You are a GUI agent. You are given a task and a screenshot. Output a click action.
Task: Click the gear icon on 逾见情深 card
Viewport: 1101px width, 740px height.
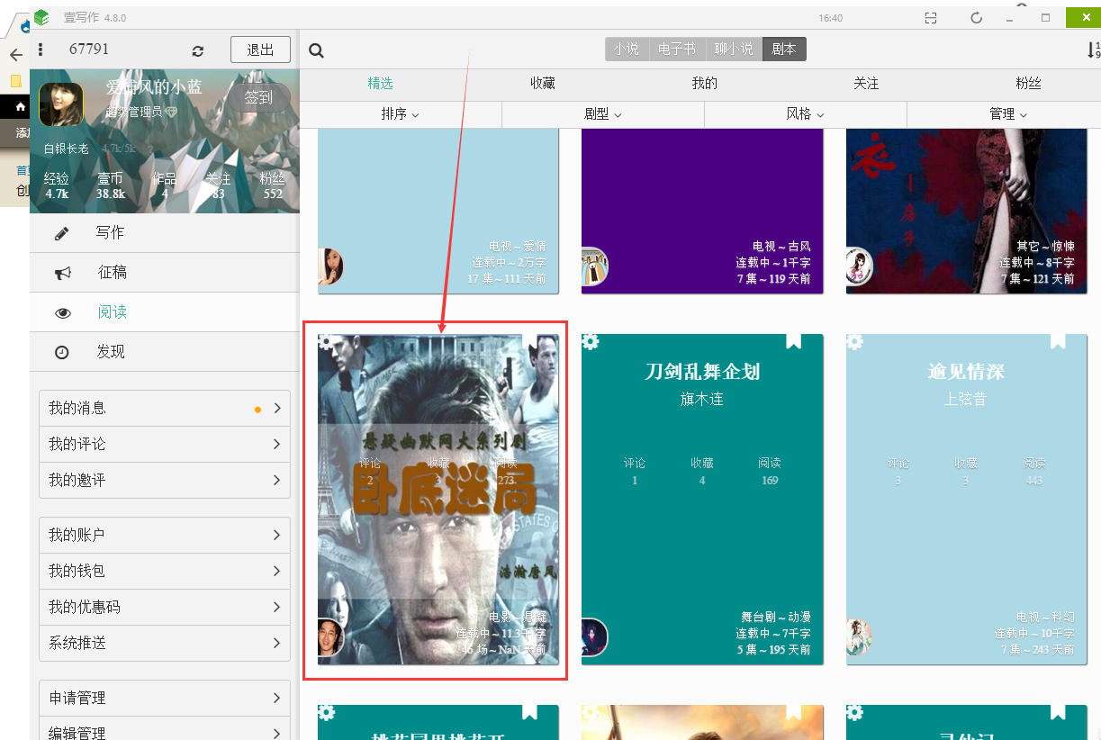click(855, 342)
